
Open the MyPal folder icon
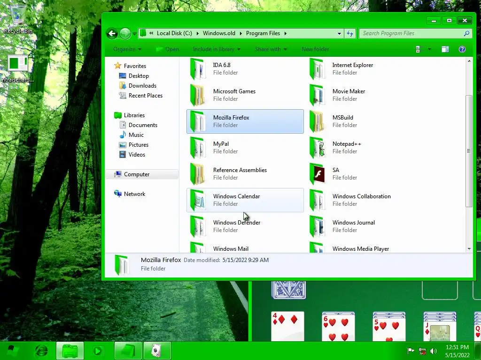click(198, 148)
